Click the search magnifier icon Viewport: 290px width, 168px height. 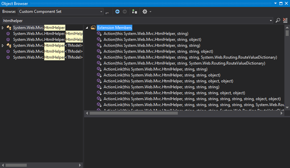point(278,20)
